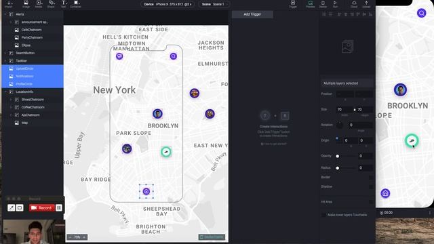Collapse the Alerts layer group
This screenshot has width=434, height=244.
5,14
